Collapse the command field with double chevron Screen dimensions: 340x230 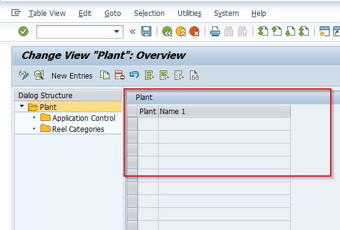pos(132,32)
